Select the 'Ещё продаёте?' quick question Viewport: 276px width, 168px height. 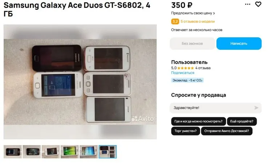241,121
